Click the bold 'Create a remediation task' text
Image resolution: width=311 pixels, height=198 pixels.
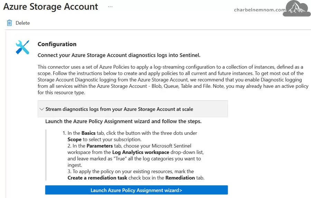tap(97, 178)
